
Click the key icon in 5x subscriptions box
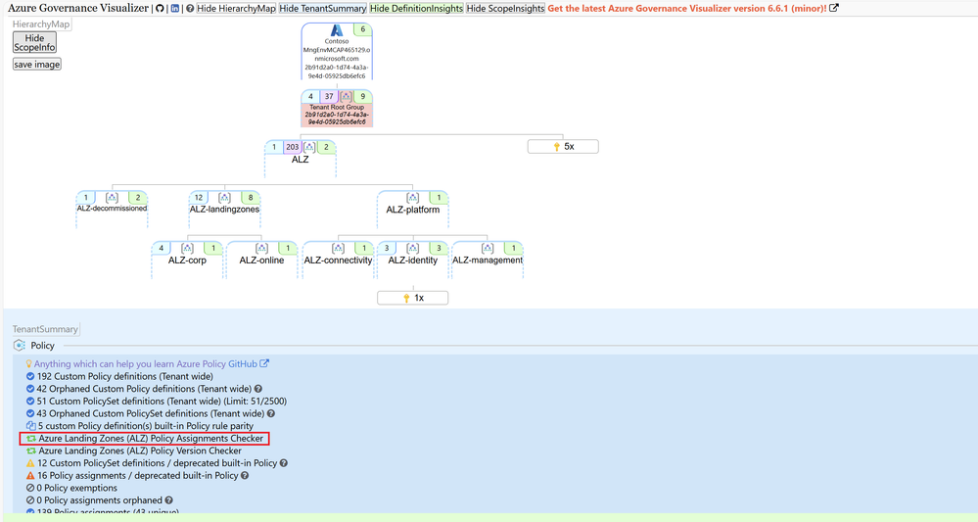click(x=556, y=147)
